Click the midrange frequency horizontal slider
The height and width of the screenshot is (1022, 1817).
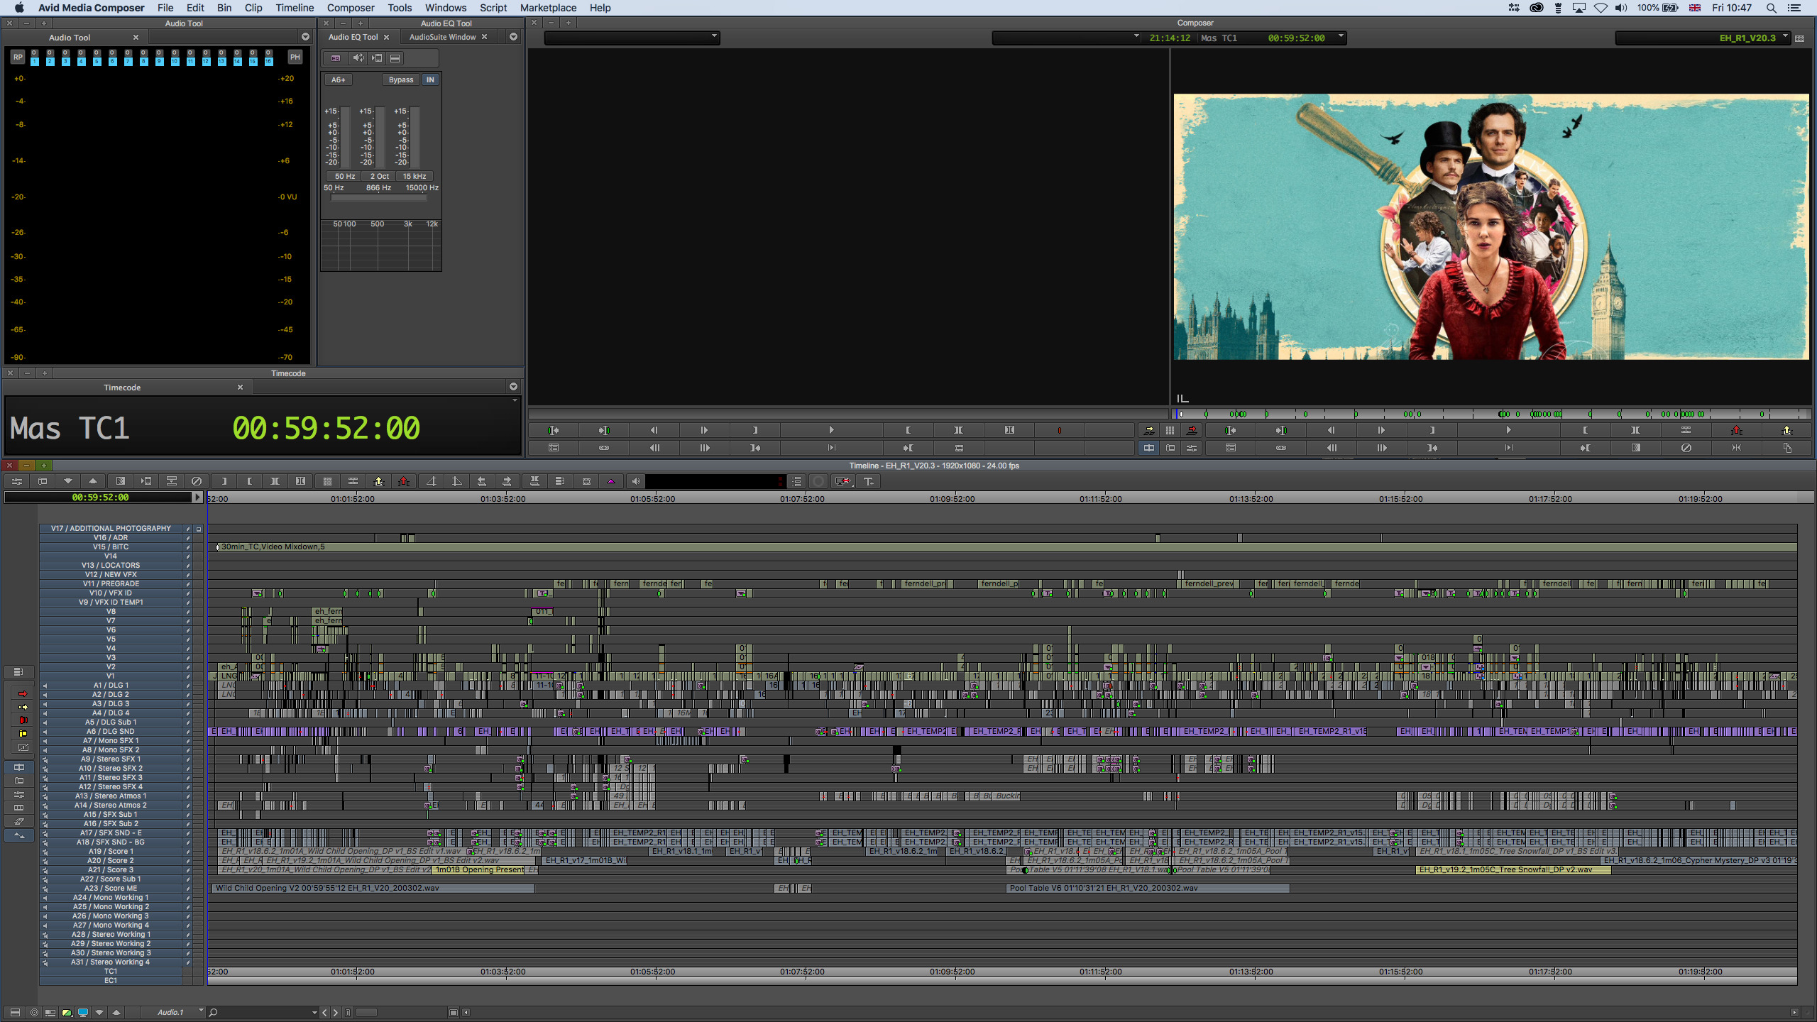[379, 198]
